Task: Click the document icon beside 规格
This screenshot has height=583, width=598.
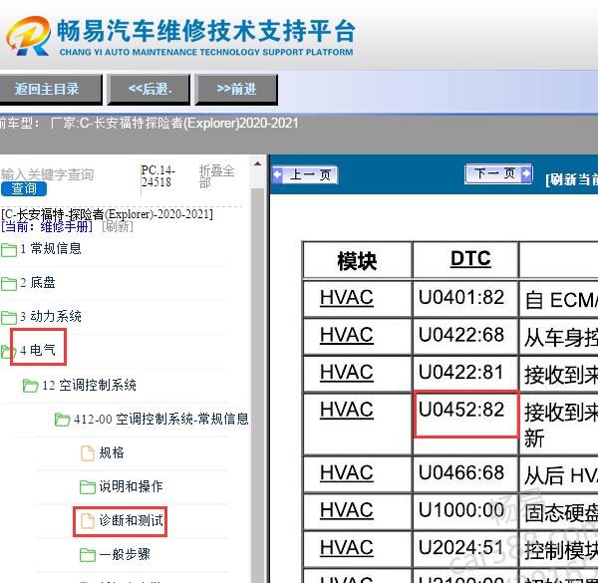Action: tap(88, 453)
